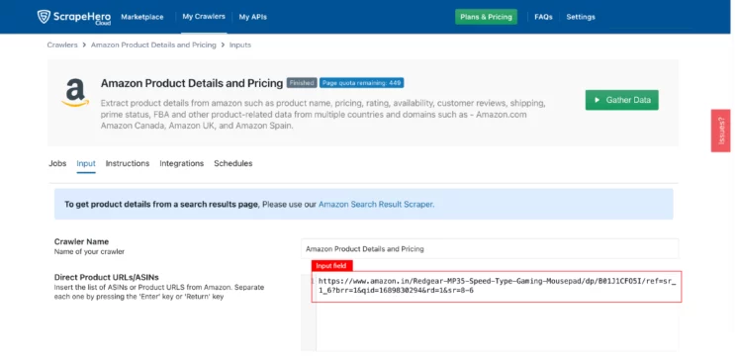Image resolution: width=736 pixels, height=361 pixels.
Task: Open My Crawlers in navigation
Action: (x=204, y=17)
